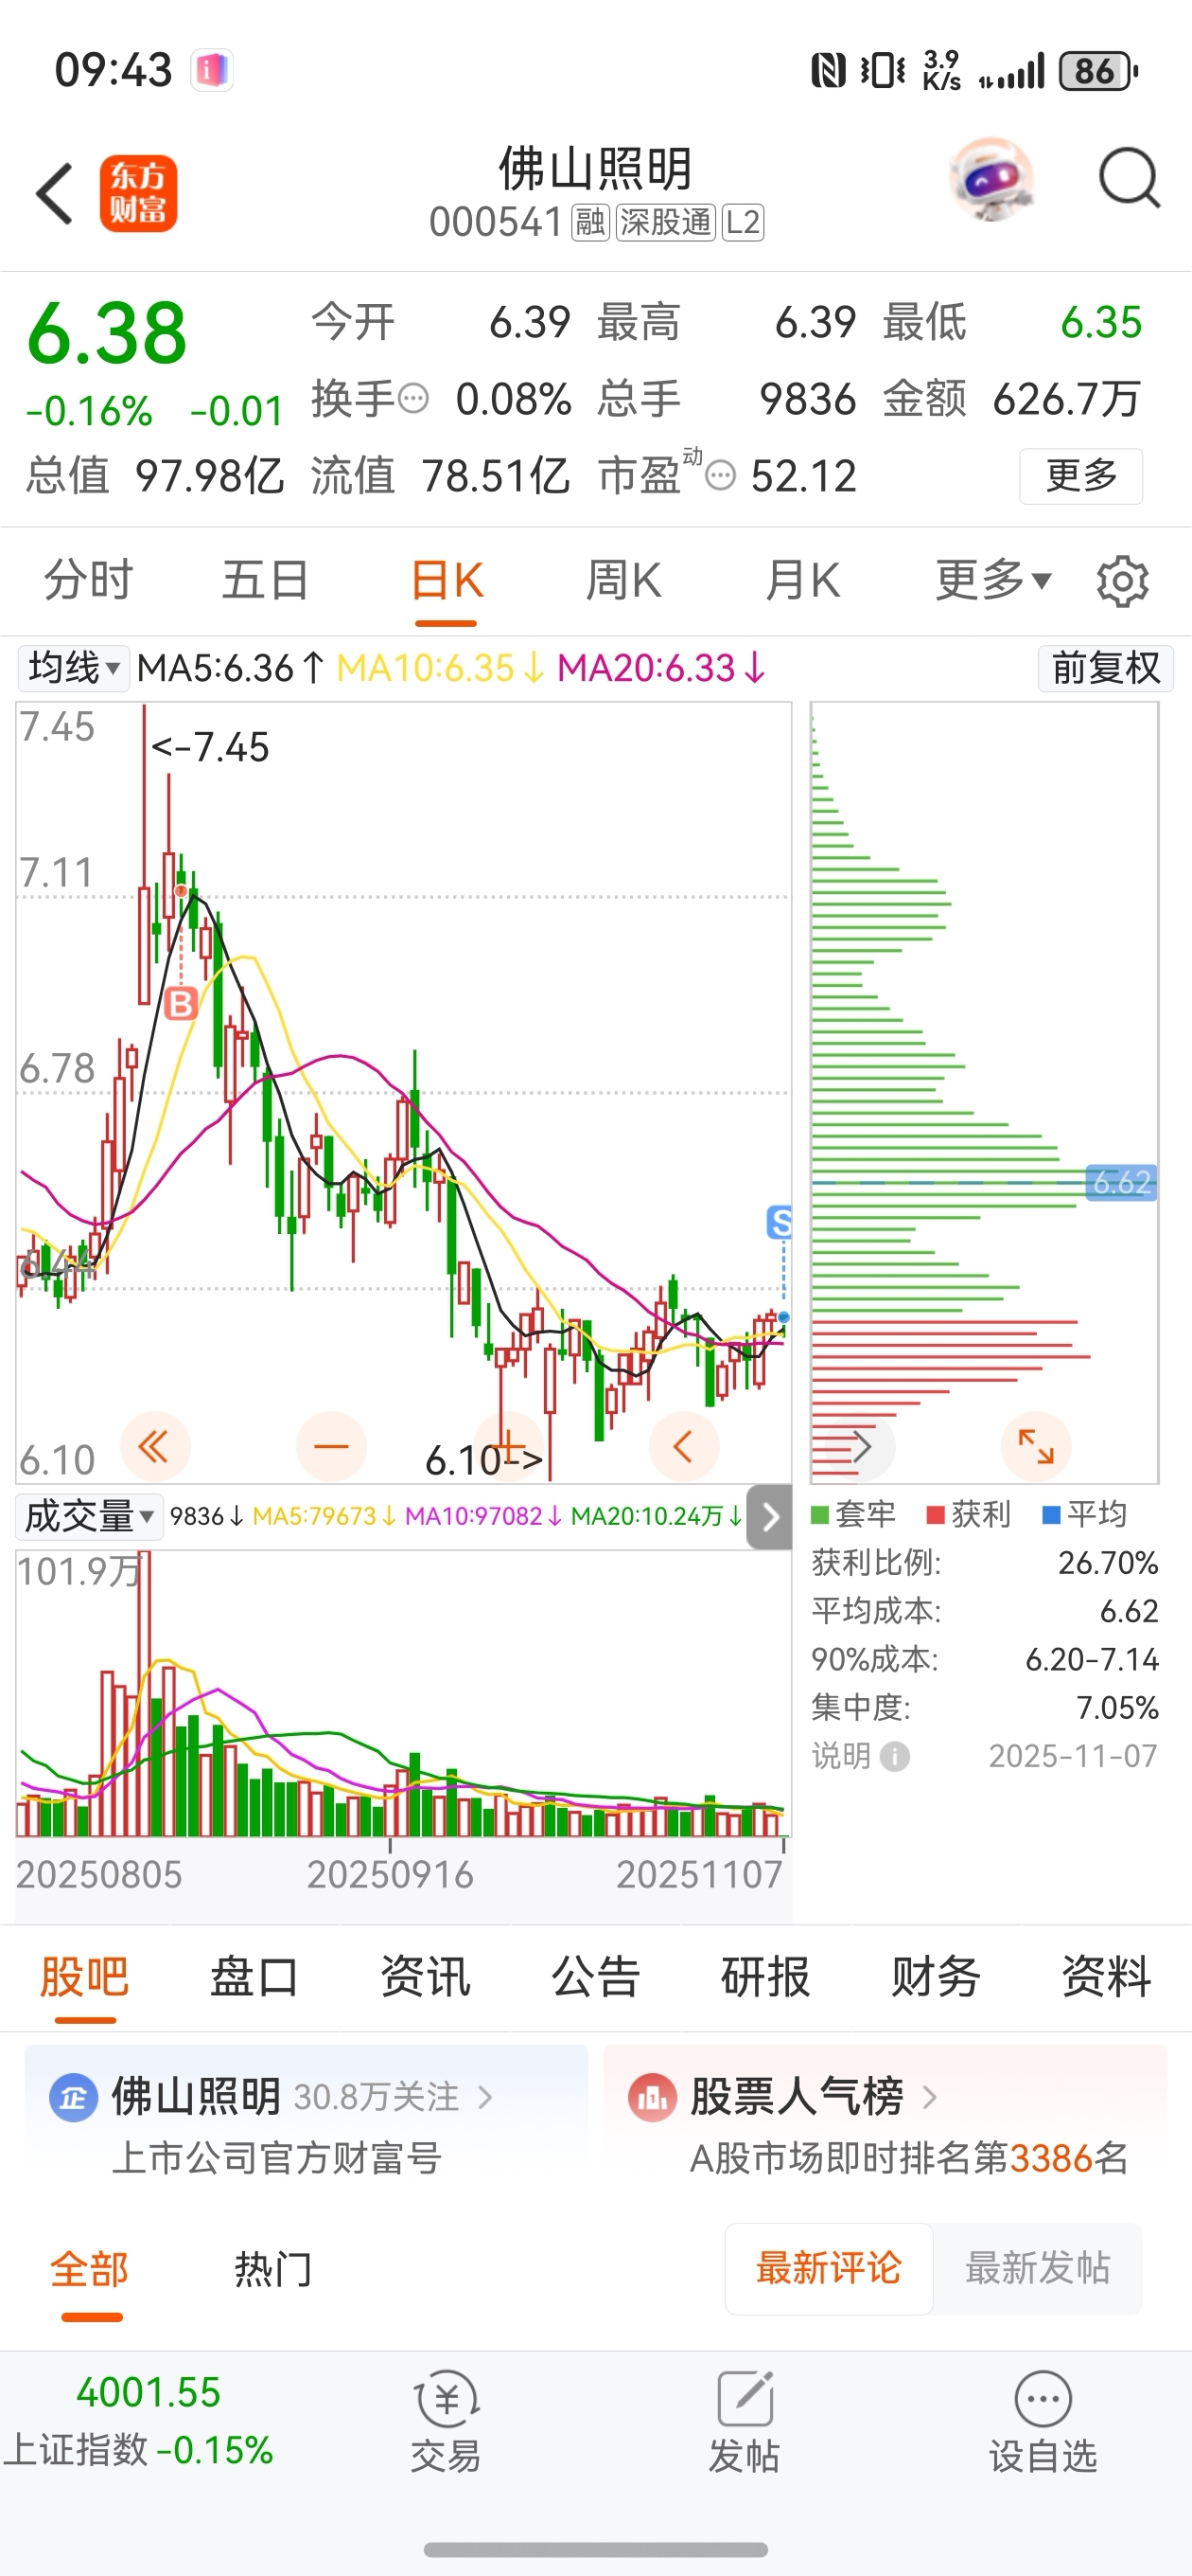Tap the 6.62 average cost marker
Image resolution: width=1192 pixels, height=2576 pixels.
click(1121, 1182)
